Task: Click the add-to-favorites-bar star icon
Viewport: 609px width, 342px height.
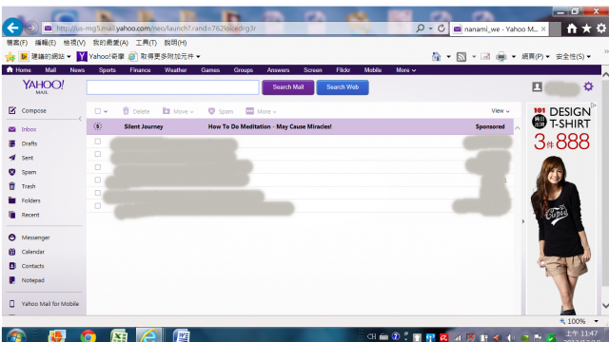Action: coord(10,57)
